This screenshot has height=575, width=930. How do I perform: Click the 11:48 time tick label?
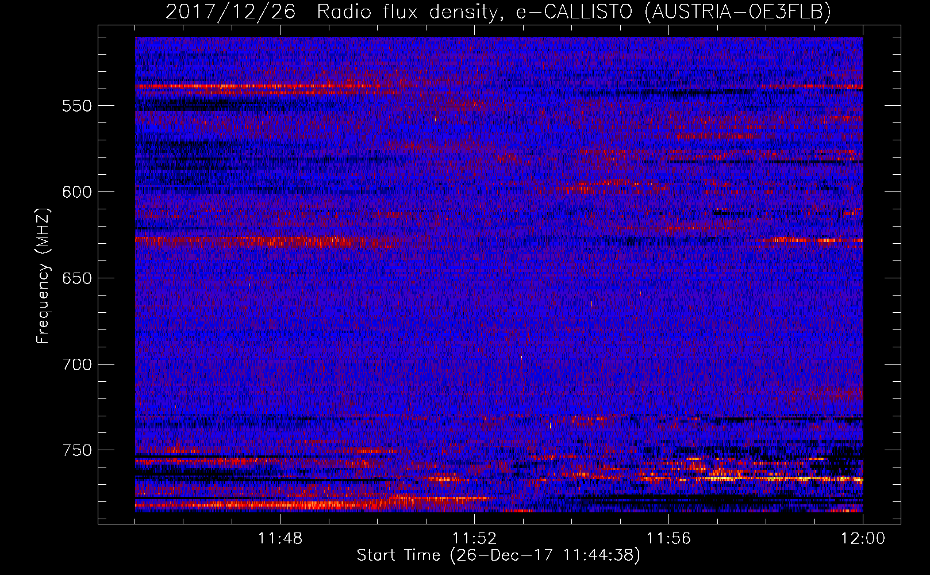point(280,539)
